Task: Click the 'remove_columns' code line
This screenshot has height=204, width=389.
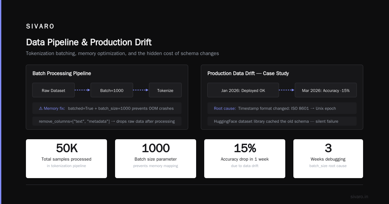Action: (107, 121)
